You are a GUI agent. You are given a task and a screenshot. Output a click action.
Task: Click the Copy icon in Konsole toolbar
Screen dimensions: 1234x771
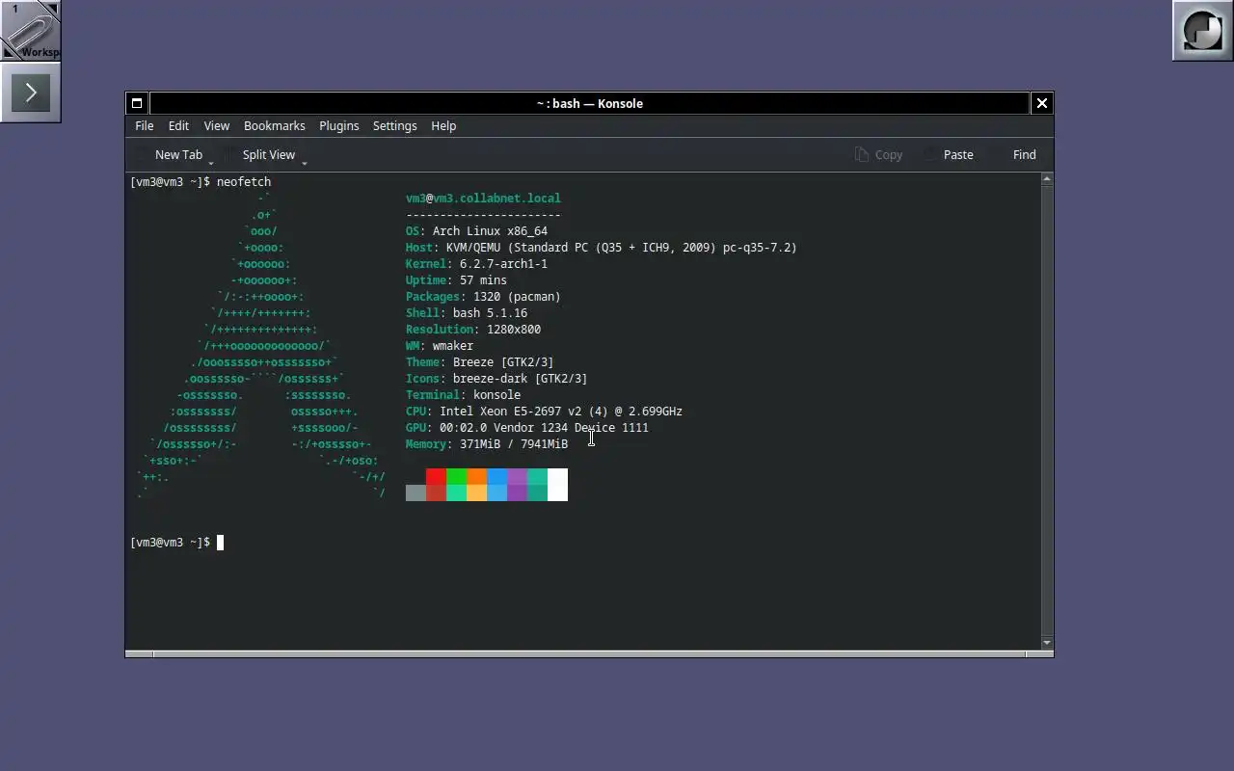click(863, 154)
